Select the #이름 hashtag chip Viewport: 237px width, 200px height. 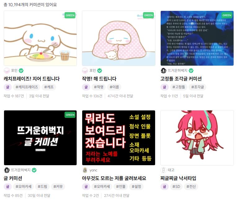click(114, 87)
